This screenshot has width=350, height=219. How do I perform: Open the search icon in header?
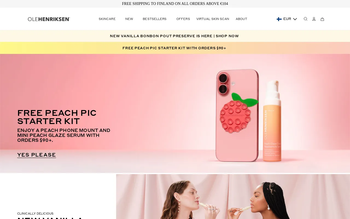[305, 19]
